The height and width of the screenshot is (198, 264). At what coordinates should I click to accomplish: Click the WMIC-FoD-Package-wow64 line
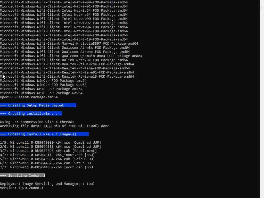(x=41, y=93)
